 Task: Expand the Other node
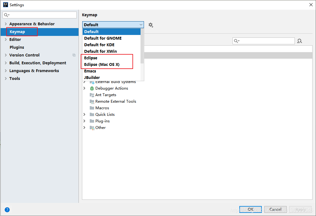point(84,128)
